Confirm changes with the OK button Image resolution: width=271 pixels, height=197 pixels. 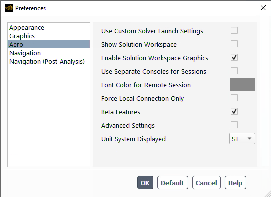[x=145, y=183]
